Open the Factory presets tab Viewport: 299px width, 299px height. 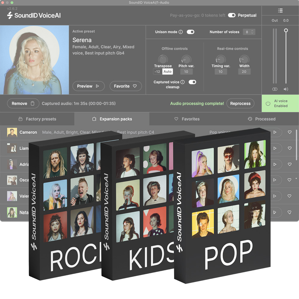(x=37, y=119)
